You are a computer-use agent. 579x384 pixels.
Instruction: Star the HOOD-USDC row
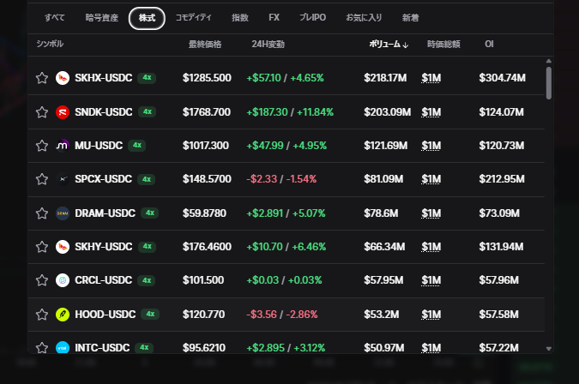click(x=42, y=315)
